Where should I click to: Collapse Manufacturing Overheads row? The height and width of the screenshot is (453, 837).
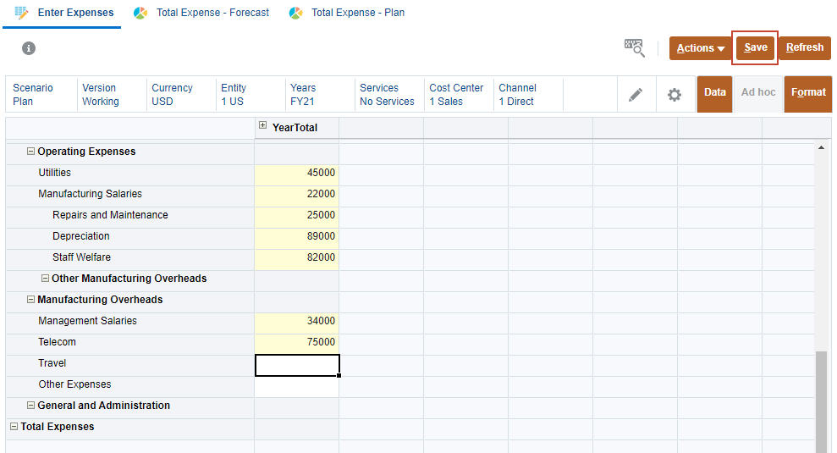click(x=31, y=300)
